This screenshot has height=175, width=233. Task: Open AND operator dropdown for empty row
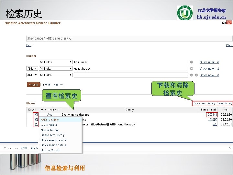(32, 75)
